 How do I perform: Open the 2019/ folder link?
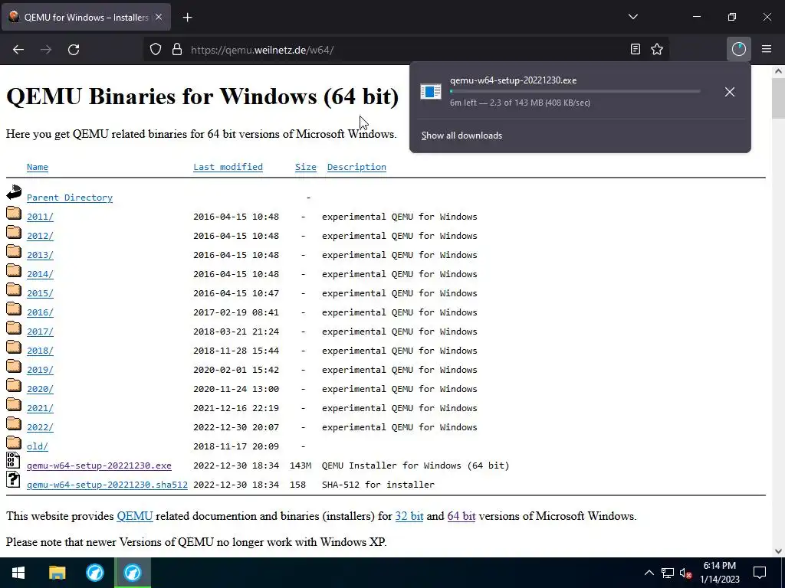pos(40,370)
